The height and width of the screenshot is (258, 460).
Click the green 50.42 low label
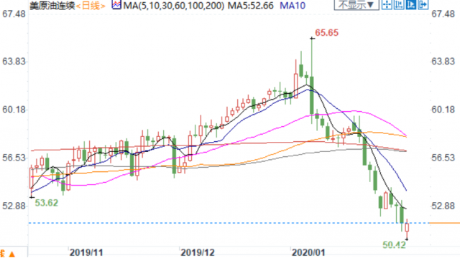[394, 245]
